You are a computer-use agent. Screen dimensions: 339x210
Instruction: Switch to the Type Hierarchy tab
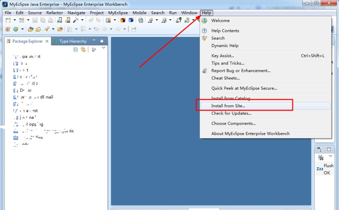pos(70,41)
